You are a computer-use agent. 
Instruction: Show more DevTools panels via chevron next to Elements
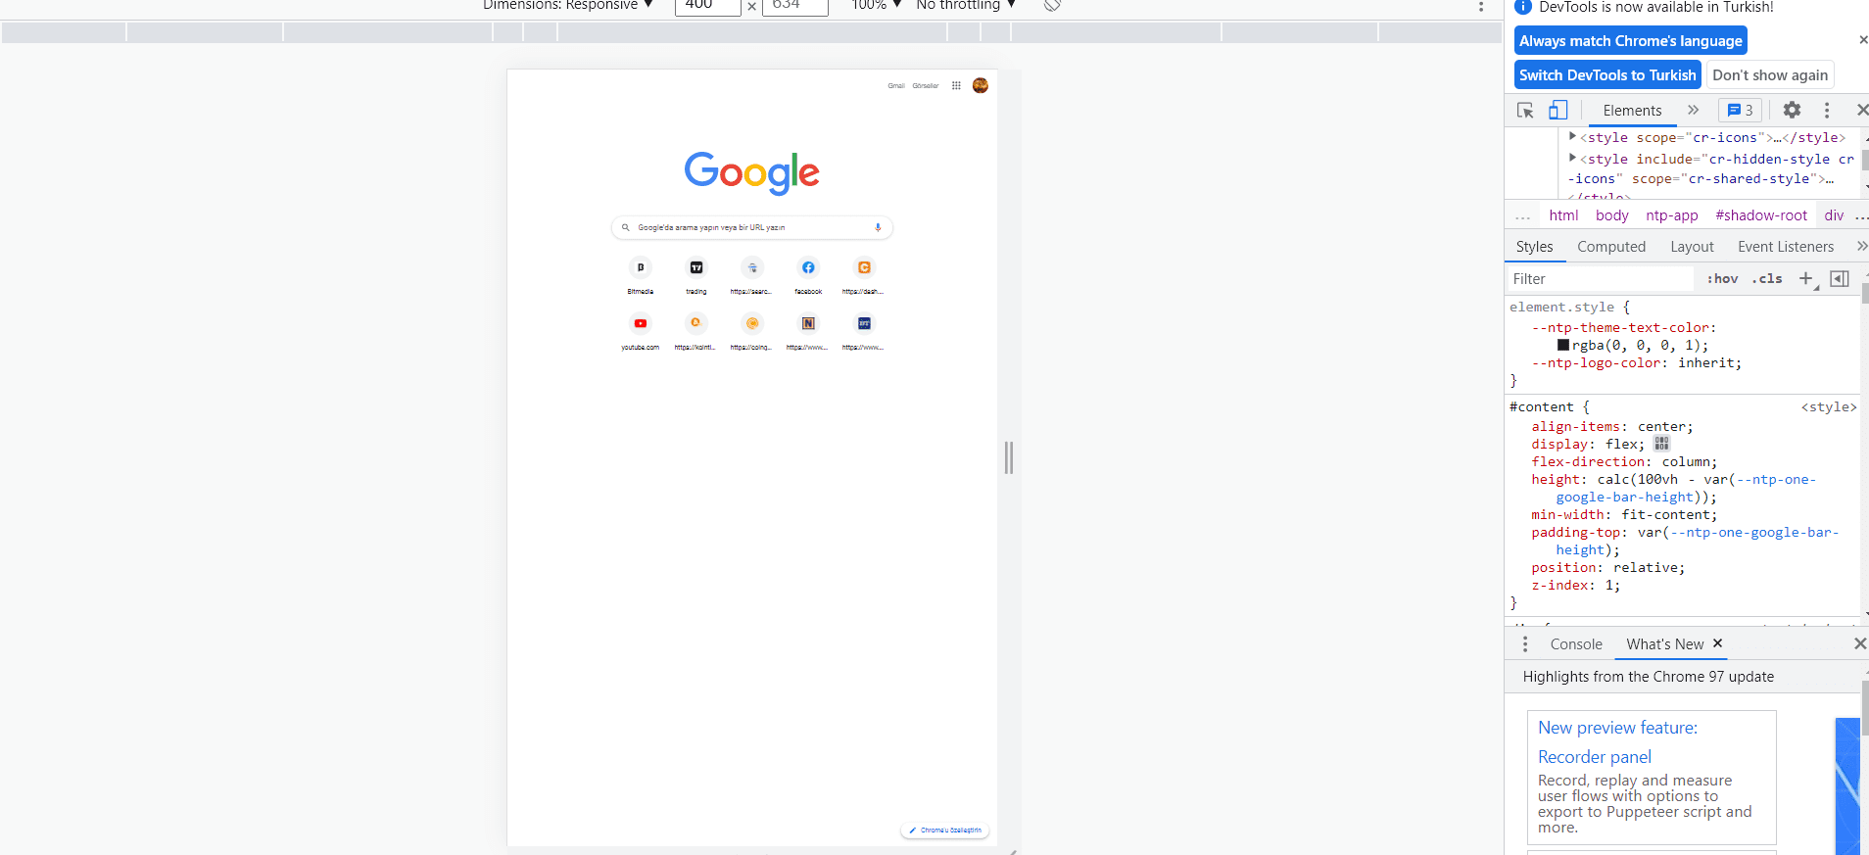tap(1693, 110)
